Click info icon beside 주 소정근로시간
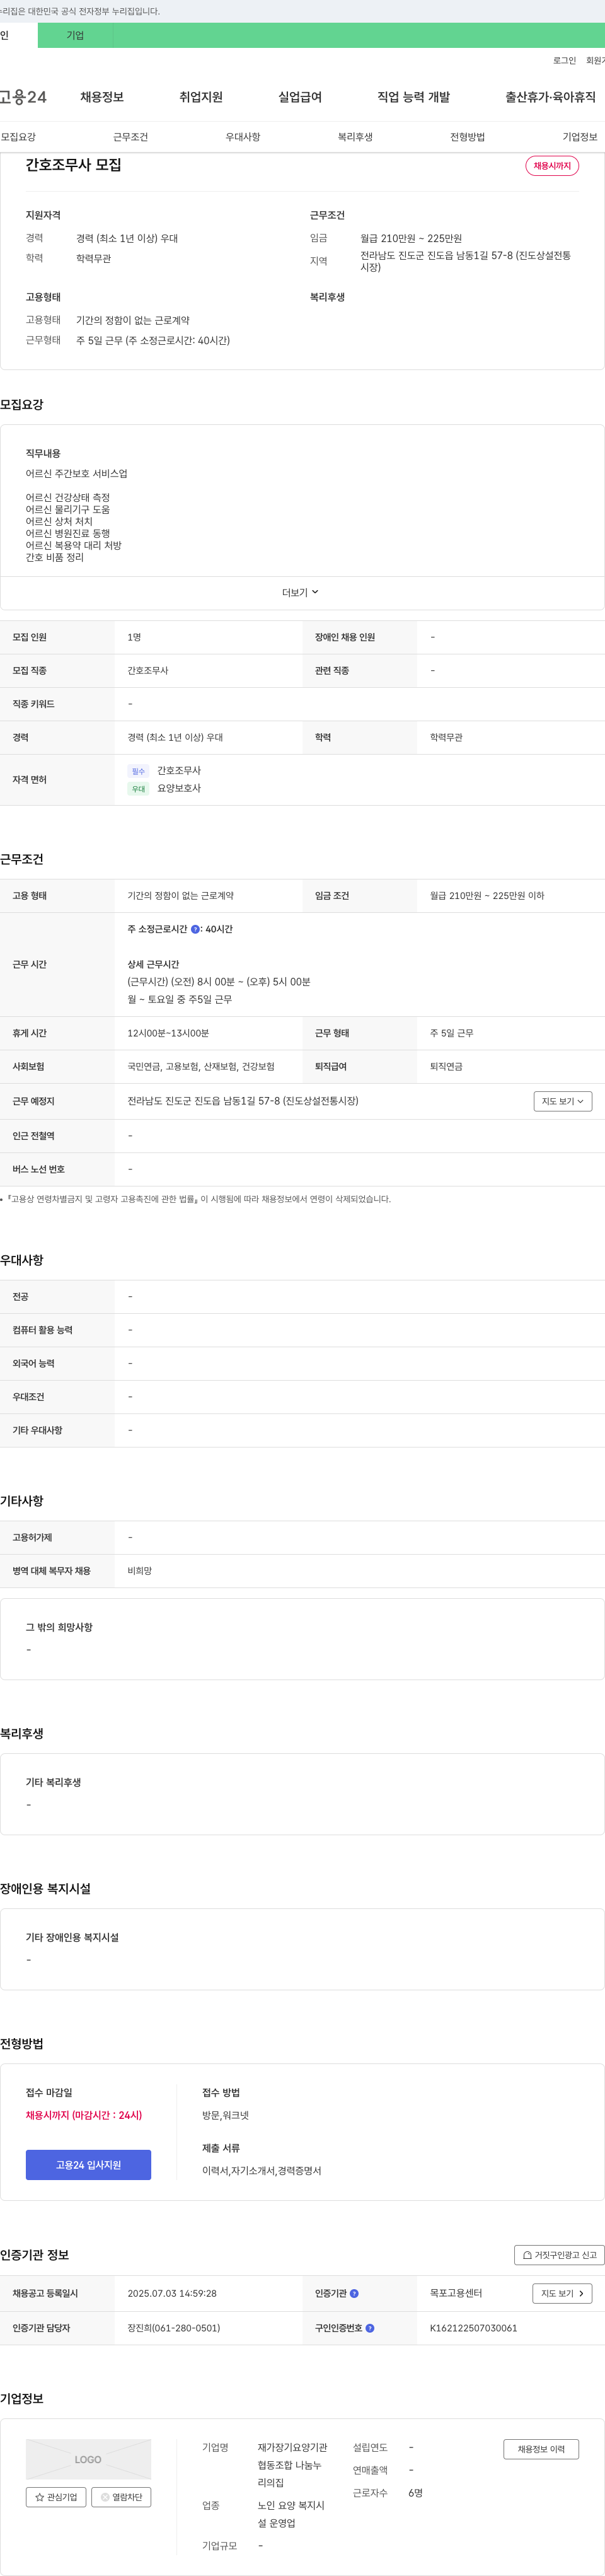 click(x=195, y=929)
